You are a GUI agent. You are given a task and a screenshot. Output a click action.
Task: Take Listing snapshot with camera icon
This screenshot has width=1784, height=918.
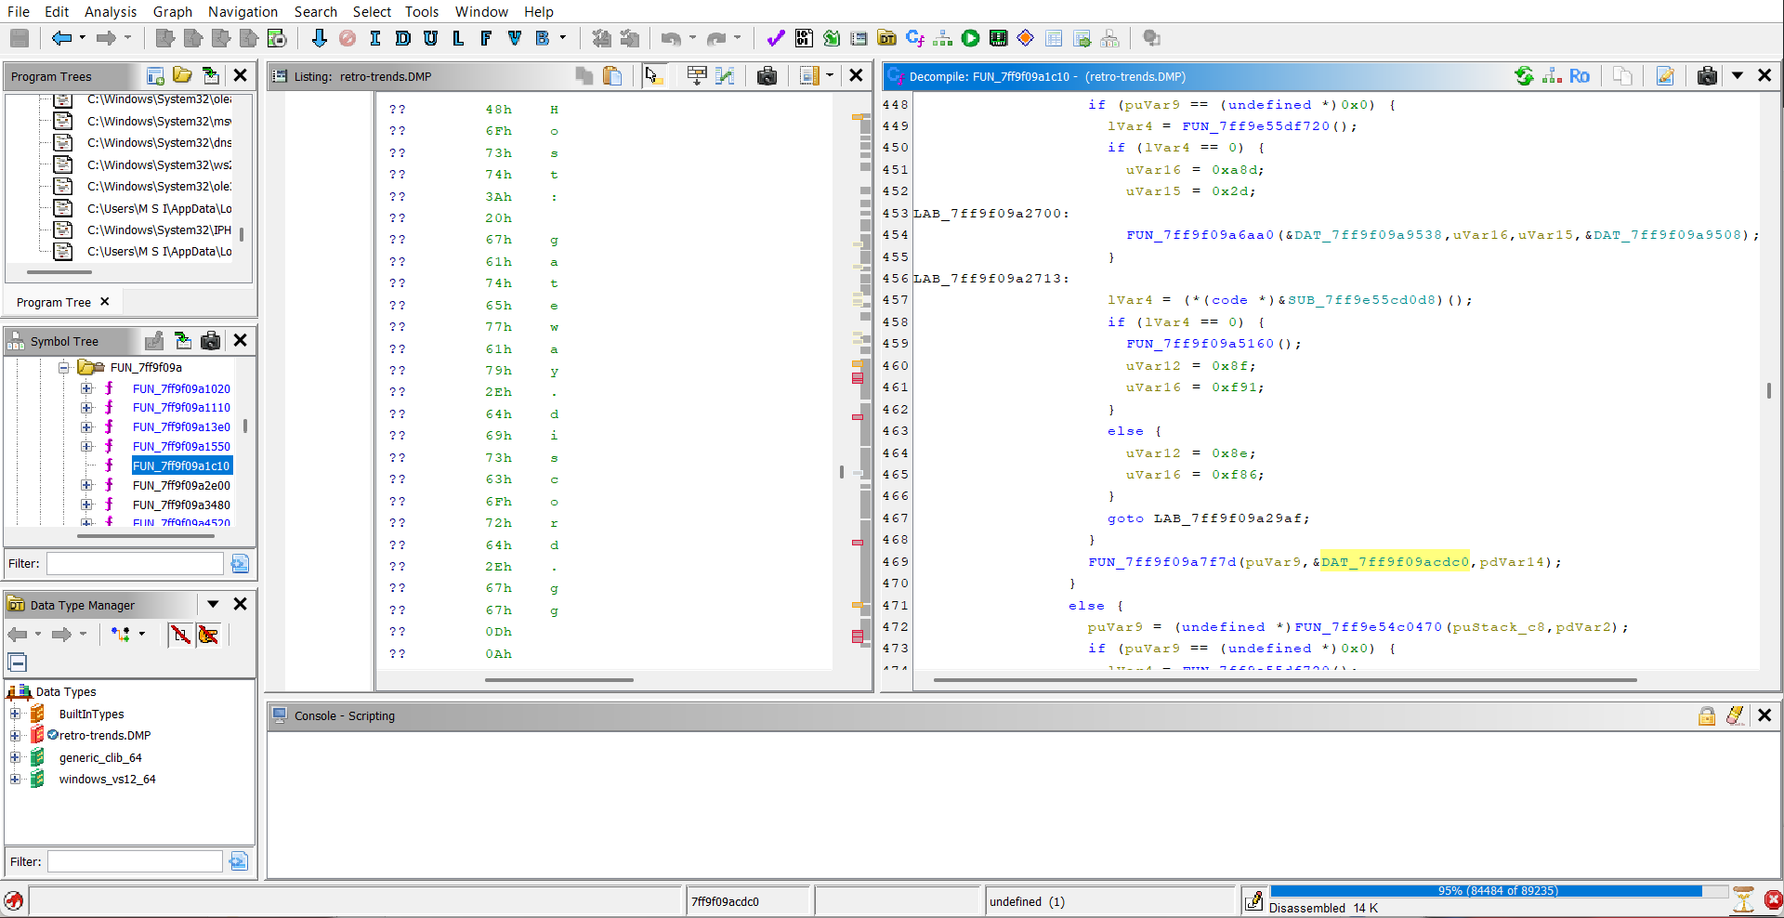[x=767, y=76]
